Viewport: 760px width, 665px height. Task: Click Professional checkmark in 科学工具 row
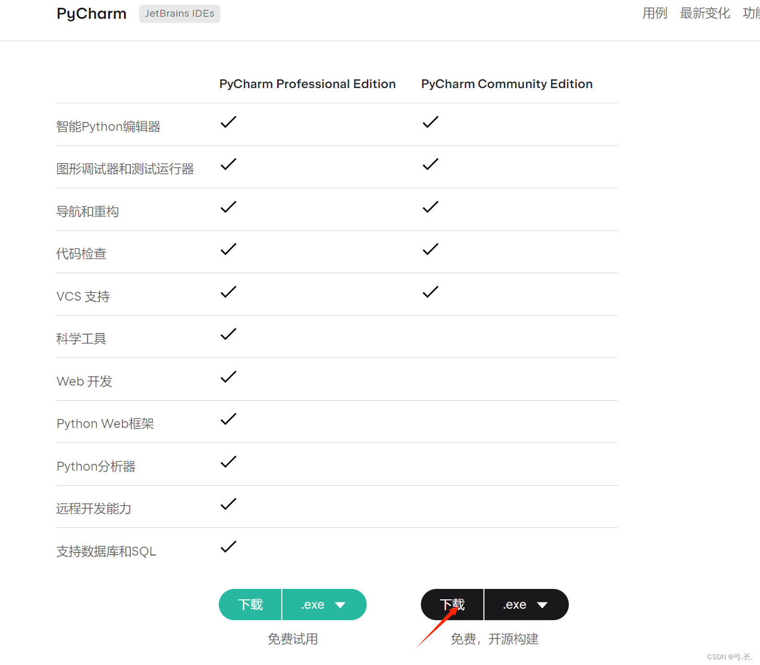pyautogui.click(x=228, y=334)
